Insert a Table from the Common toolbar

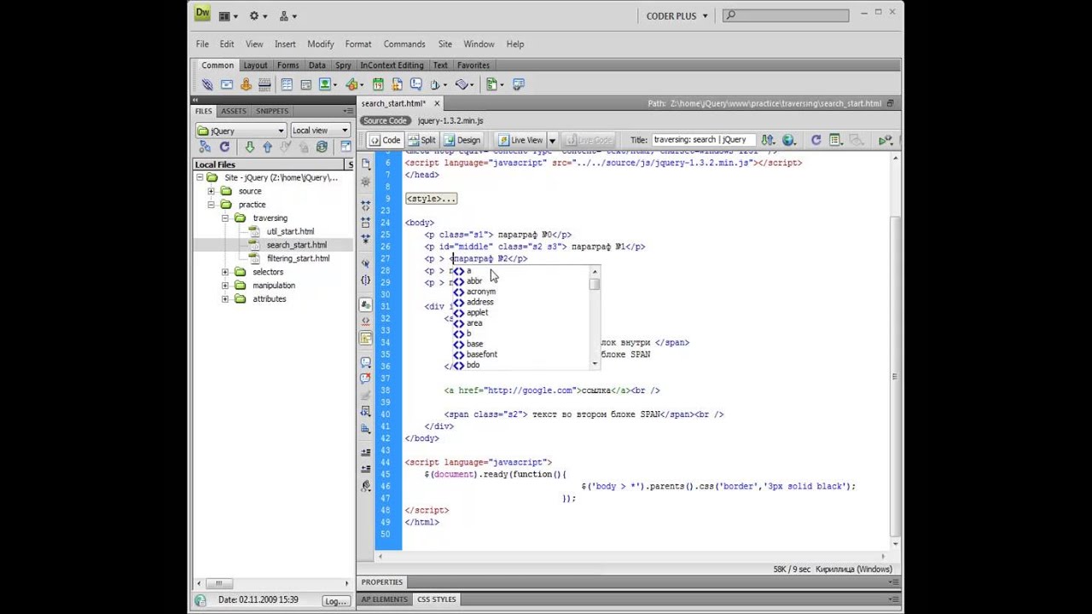pos(287,84)
